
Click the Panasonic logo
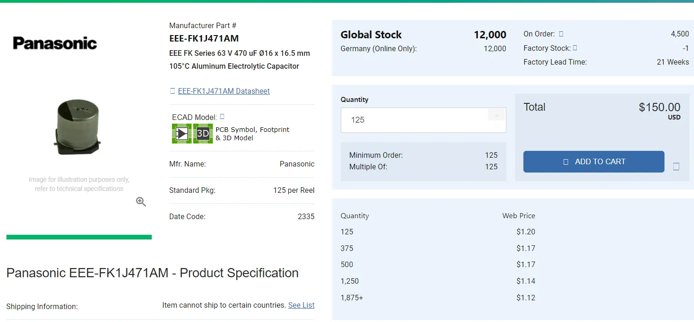(x=55, y=43)
